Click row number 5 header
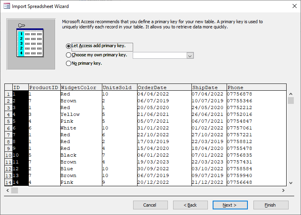This screenshot has width=301, height=215. click(8, 121)
